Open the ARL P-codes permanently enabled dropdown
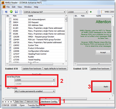This screenshot has height=109, width=116. click(35, 91)
